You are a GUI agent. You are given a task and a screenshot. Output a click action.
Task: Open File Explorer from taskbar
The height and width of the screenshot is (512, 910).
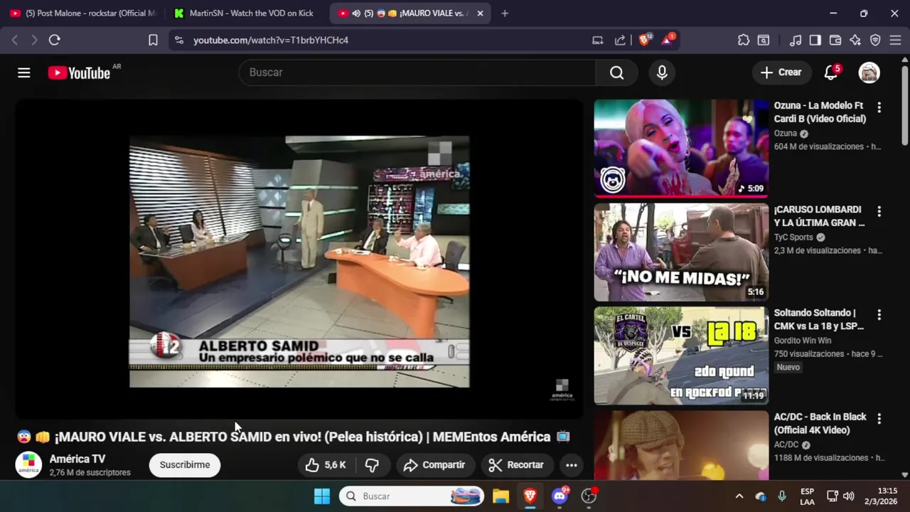pyautogui.click(x=500, y=496)
